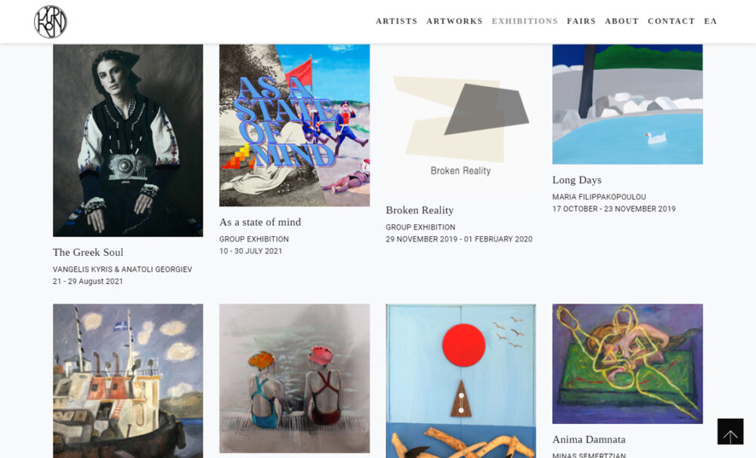The width and height of the screenshot is (756, 458).
Task: Click the two swimmers painting thumbnail
Action: (x=295, y=378)
